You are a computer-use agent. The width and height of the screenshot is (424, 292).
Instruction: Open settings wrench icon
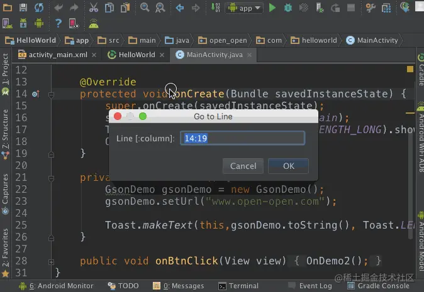371,8
